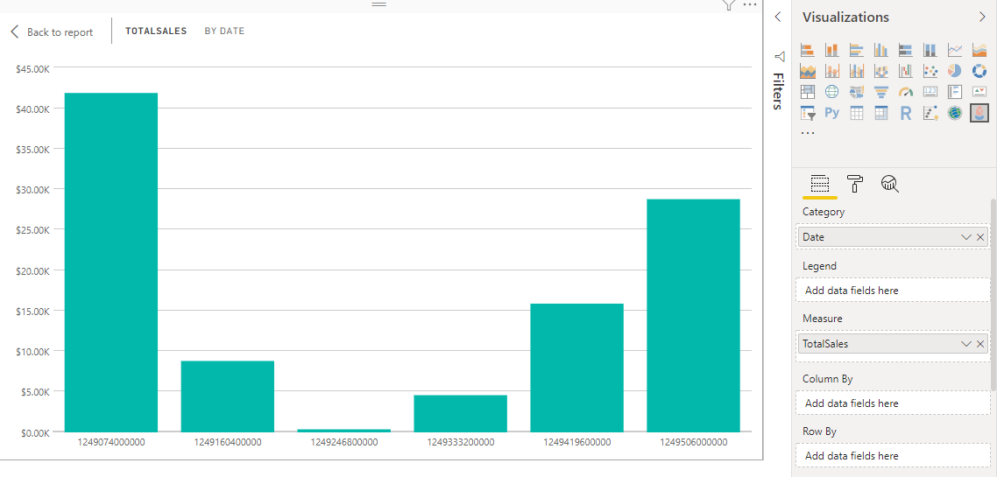Select the Stacked column chart visual
The image size is (997, 477).
(831, 50)
